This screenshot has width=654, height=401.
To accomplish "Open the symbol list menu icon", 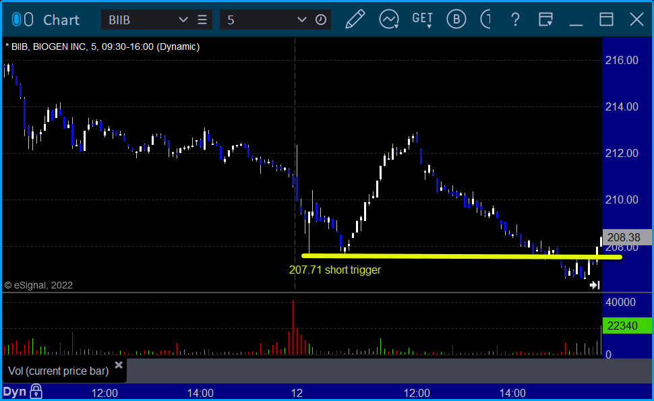I will click(202, 20).
